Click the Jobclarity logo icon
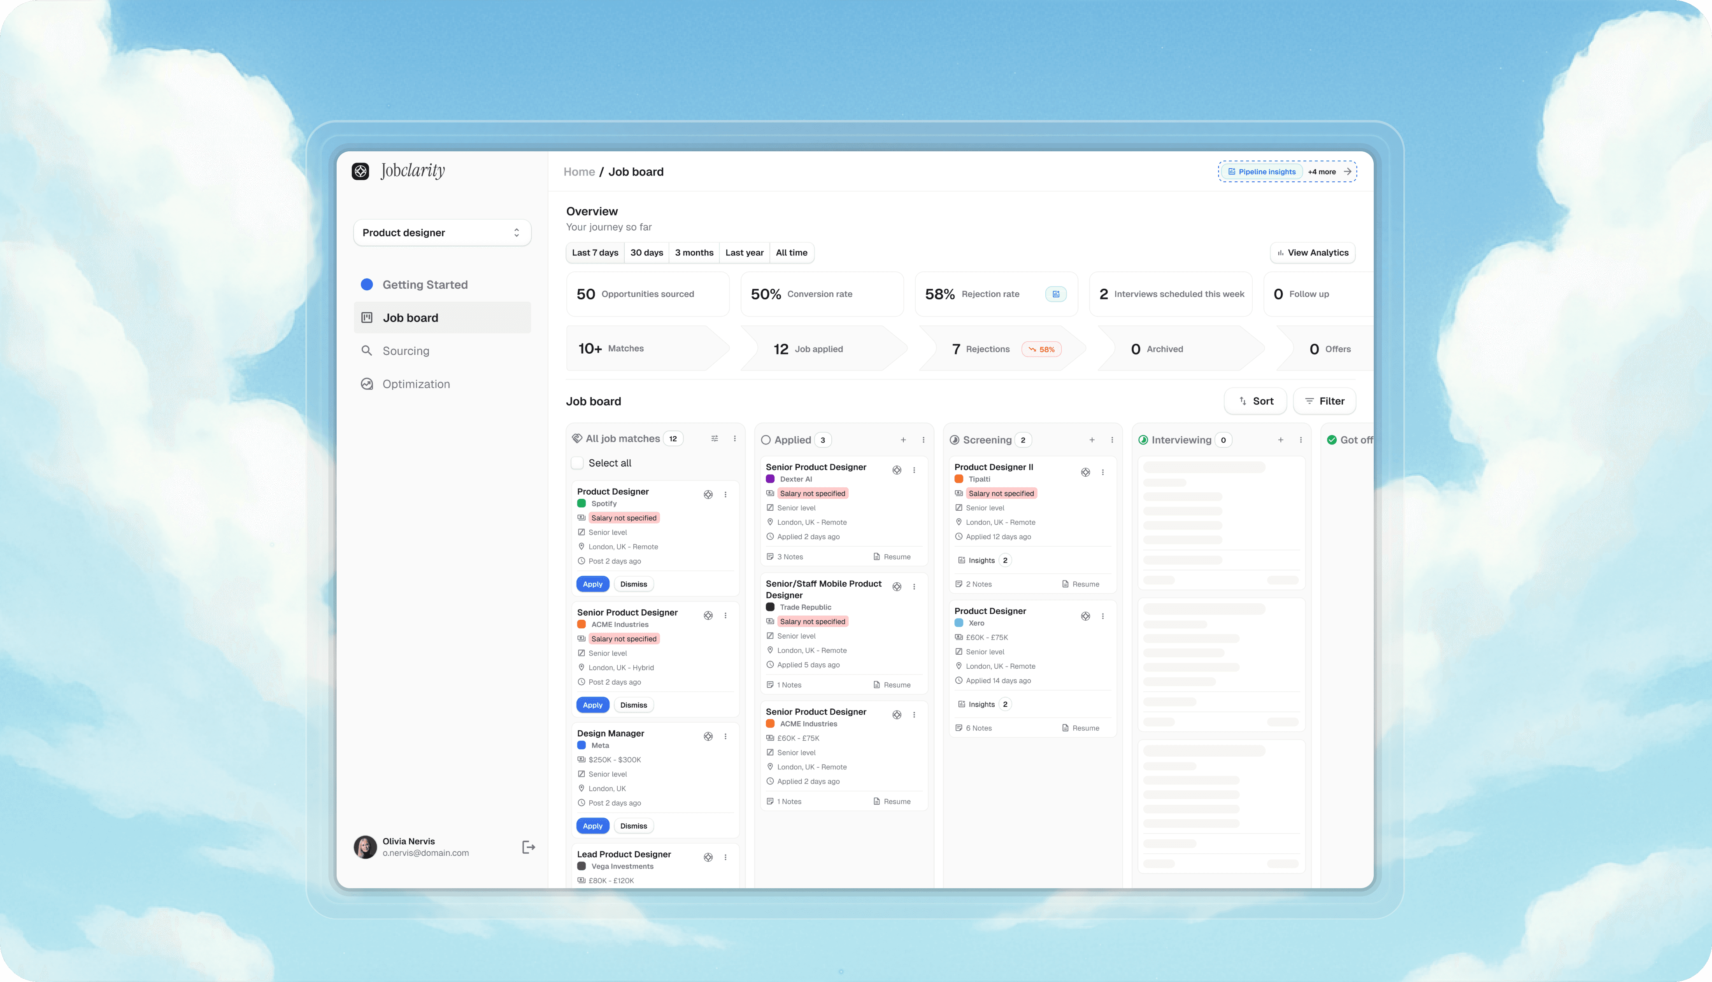The image size is (1712, 982). click(361, 171)
